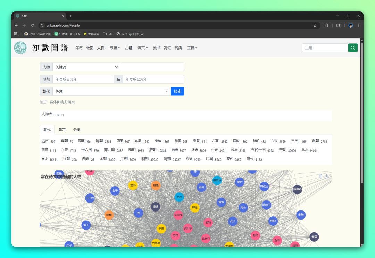This screenshot has height=258, width=375.
Task: Click the 知識圖譜 seal logo
Action: pos(20,48)
